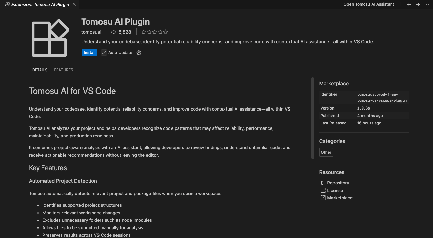Viewport: 433px width, 238px height.
Task: Open the License resource link
Action: pos(335,190)
